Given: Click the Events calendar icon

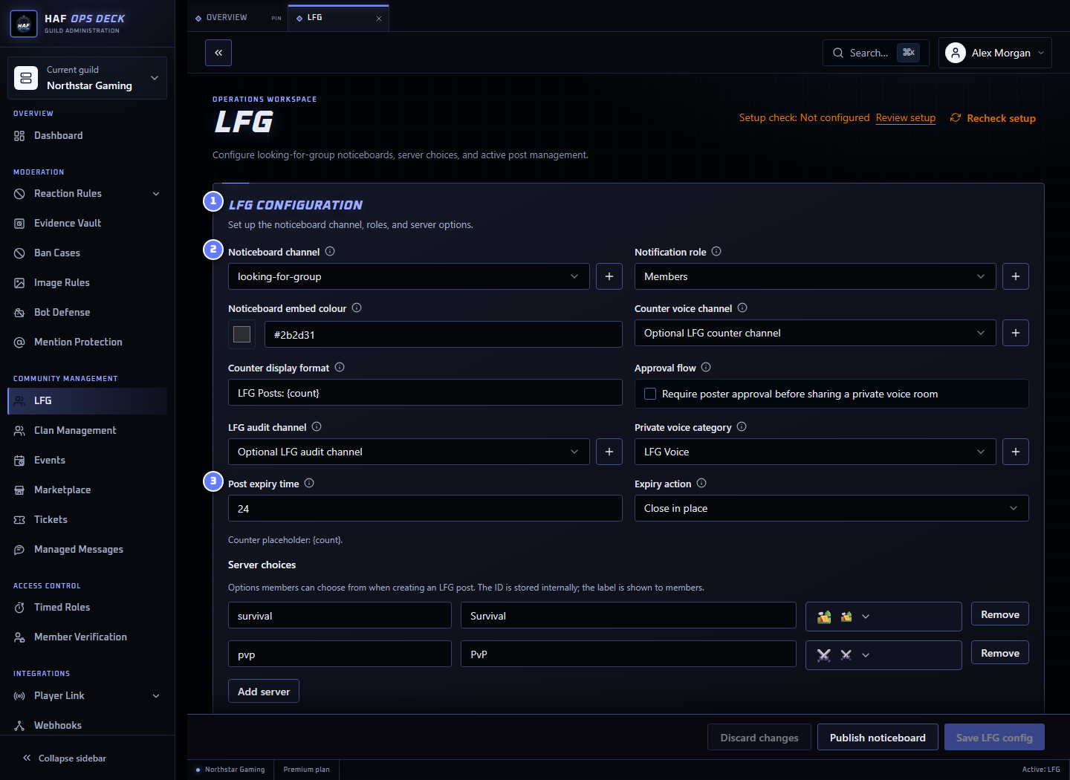Looking at the screenshot, I should point(19,461).
